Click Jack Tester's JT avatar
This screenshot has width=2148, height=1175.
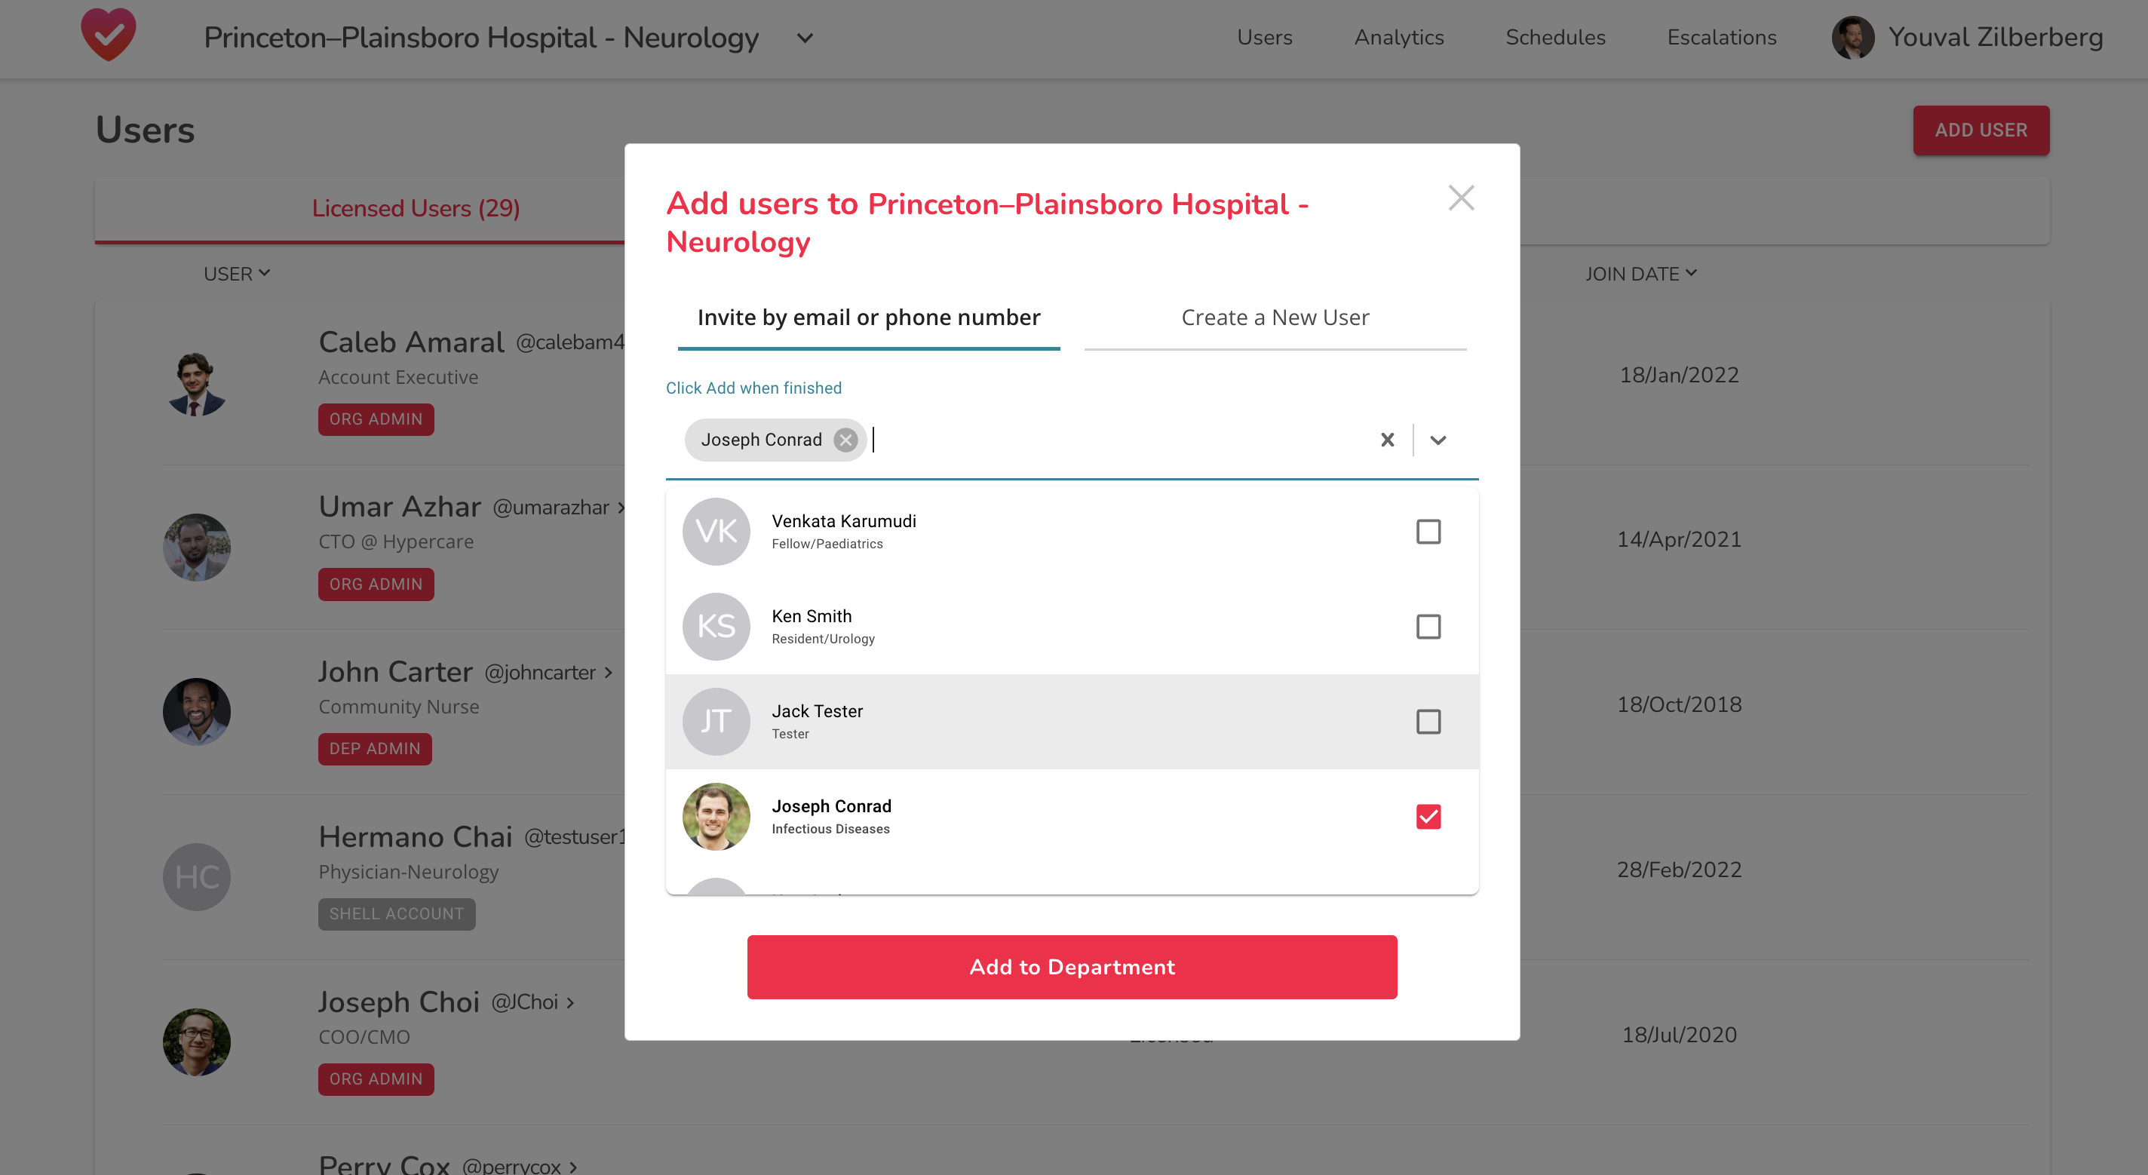coord(716,720)
